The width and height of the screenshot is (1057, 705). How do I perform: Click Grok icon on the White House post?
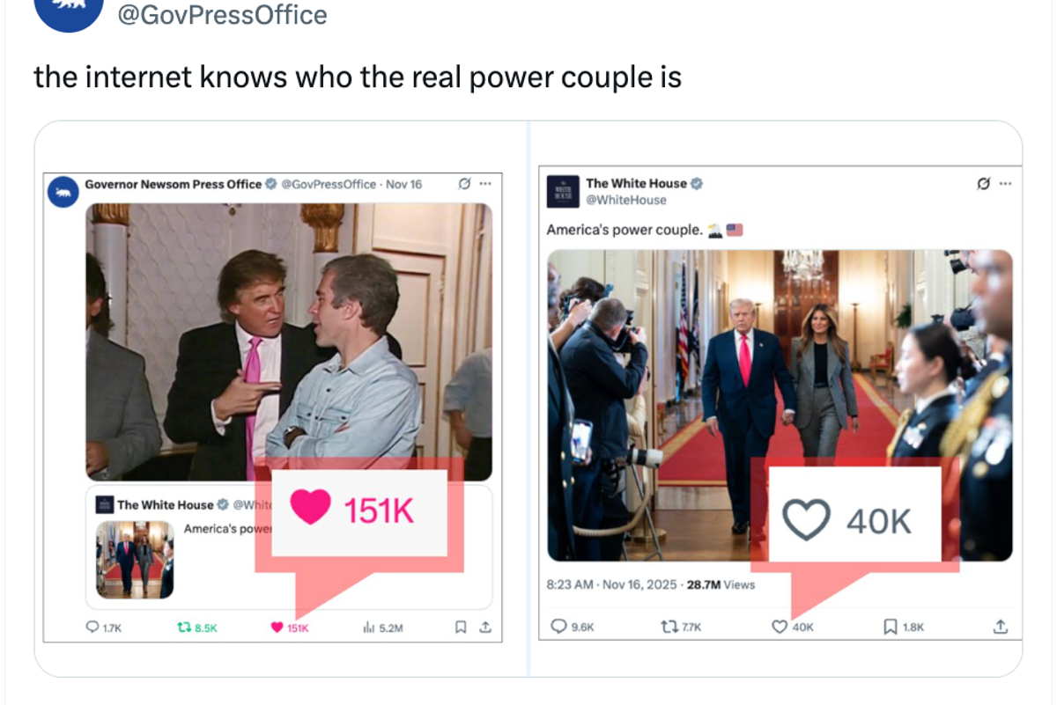[x=984, y=183]
